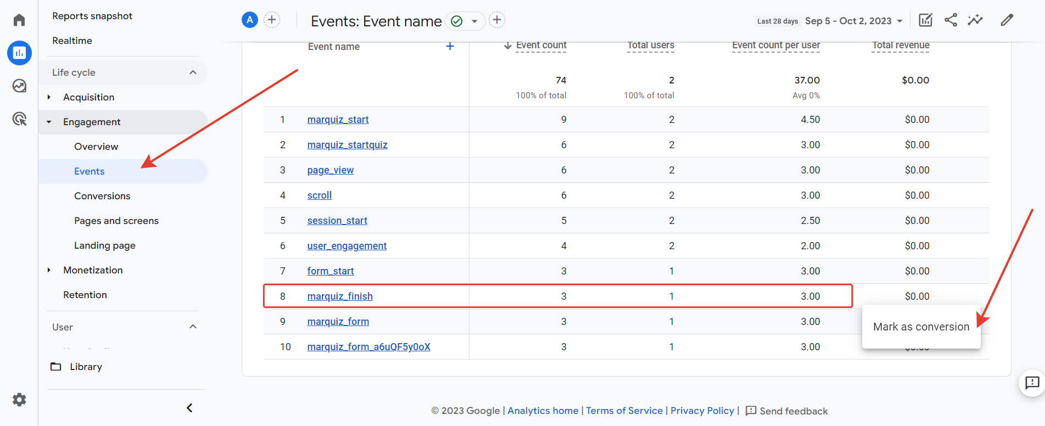The height and width of the screenshot is (426, 1045).
Task: Open the user_engagement event
Action: pos(347,246)
